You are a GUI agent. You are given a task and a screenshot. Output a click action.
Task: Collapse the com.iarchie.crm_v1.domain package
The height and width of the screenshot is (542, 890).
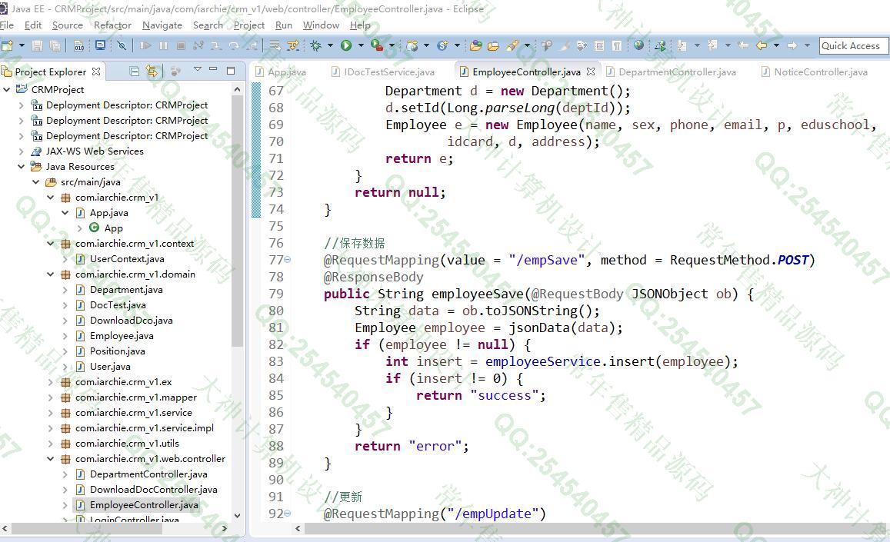(51, 274)
